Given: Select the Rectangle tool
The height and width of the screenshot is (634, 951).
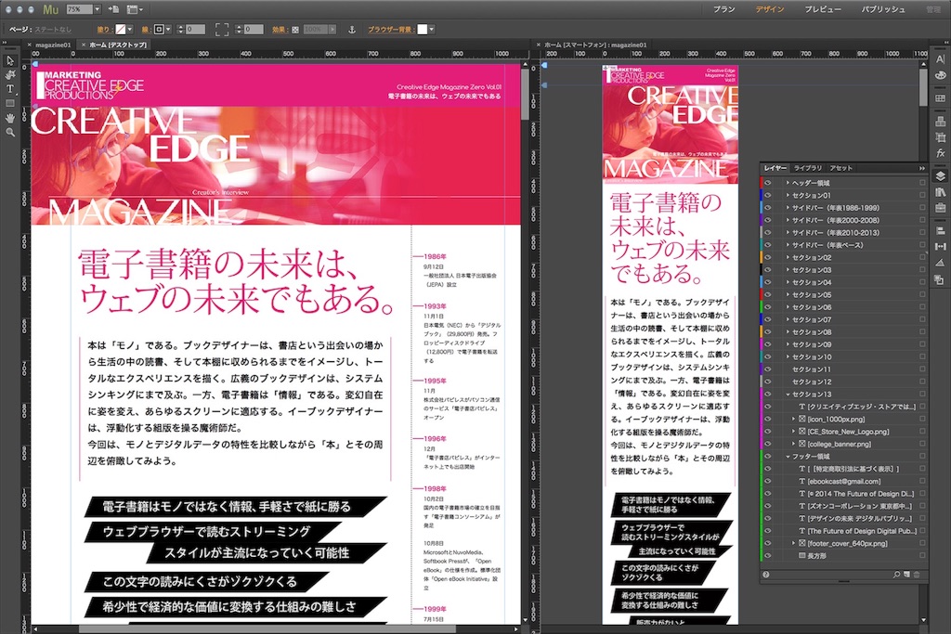Looking at the screenshot, I should [10, 103].
